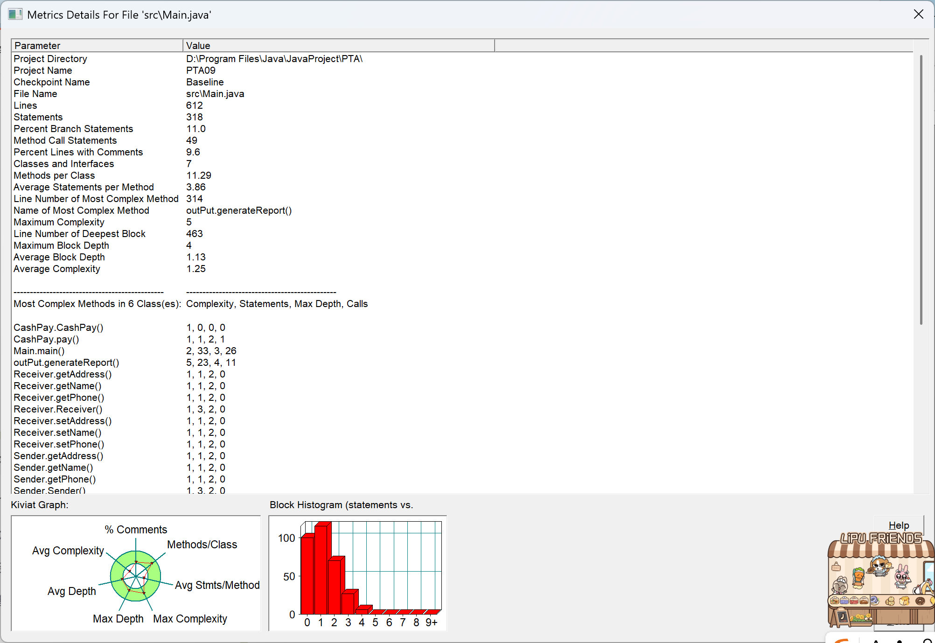
Task: Select the Maximum Complexity parameter row
Action: [x=59, y=222]
